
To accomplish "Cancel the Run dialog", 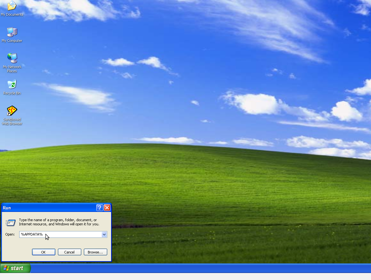I will coord(69,252).
